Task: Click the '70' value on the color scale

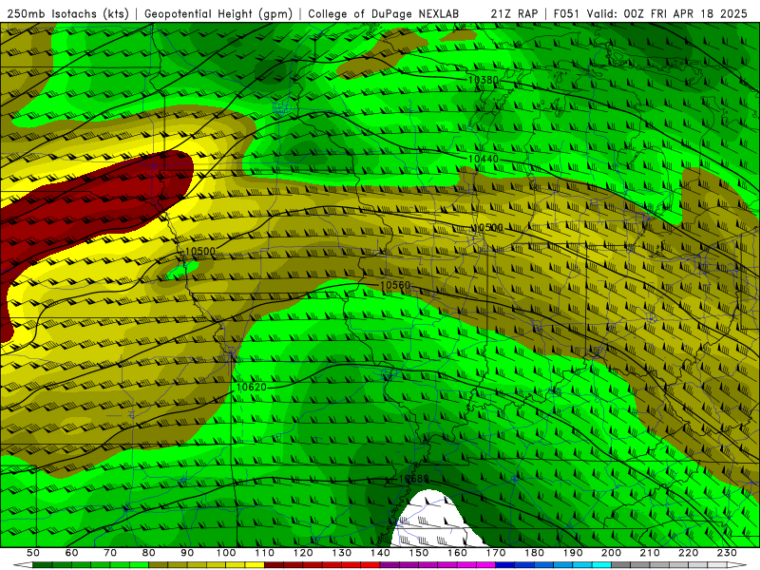Action: 110,553
